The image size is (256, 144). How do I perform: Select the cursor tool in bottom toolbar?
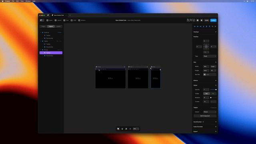[118, 129]
